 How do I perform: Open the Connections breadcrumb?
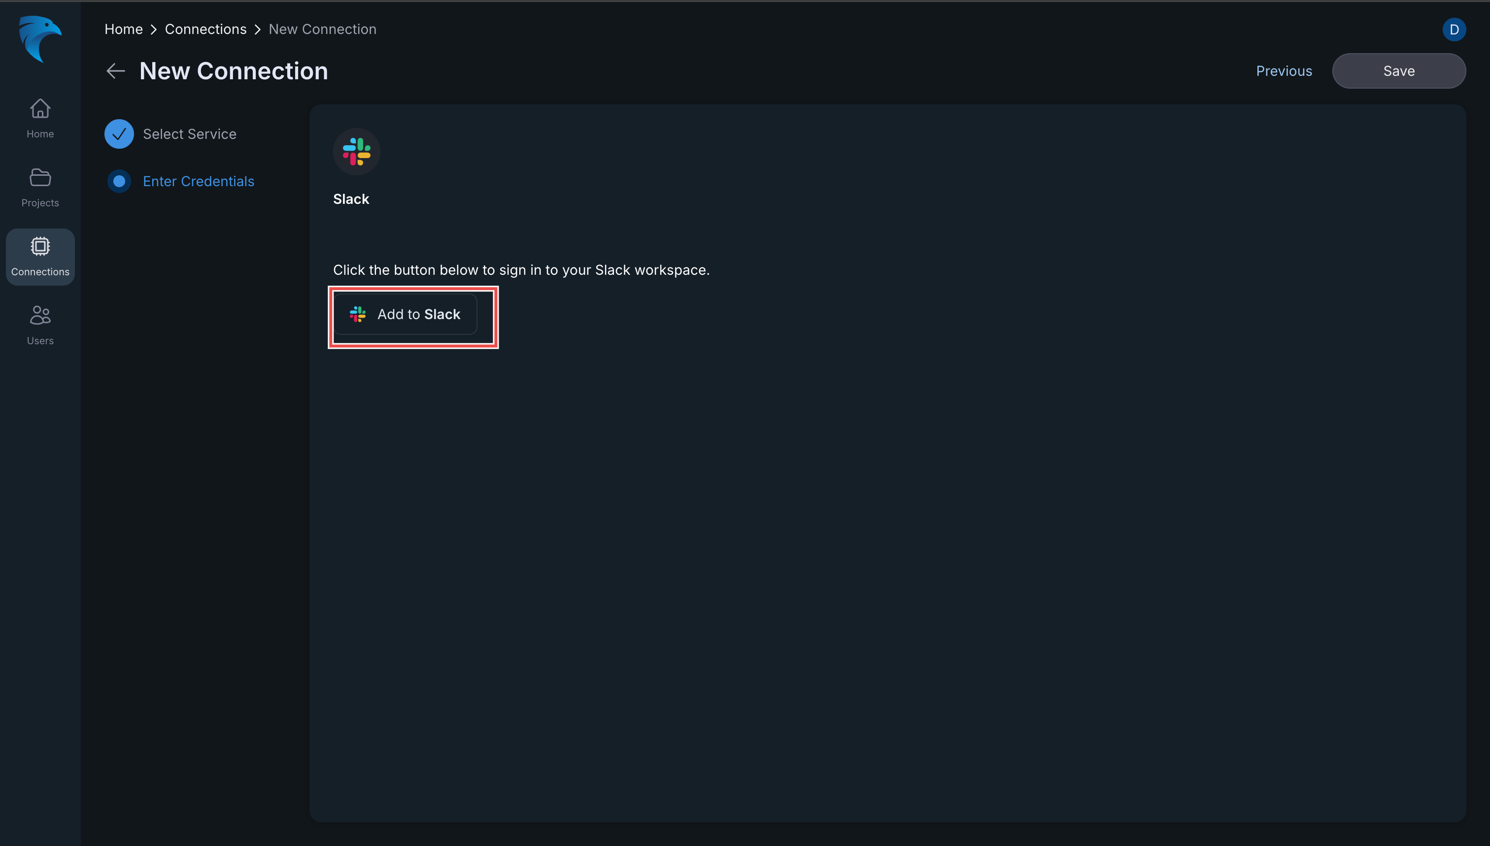pos(205,29)
